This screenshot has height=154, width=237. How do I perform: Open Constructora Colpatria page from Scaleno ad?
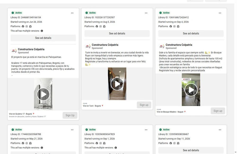31,49
